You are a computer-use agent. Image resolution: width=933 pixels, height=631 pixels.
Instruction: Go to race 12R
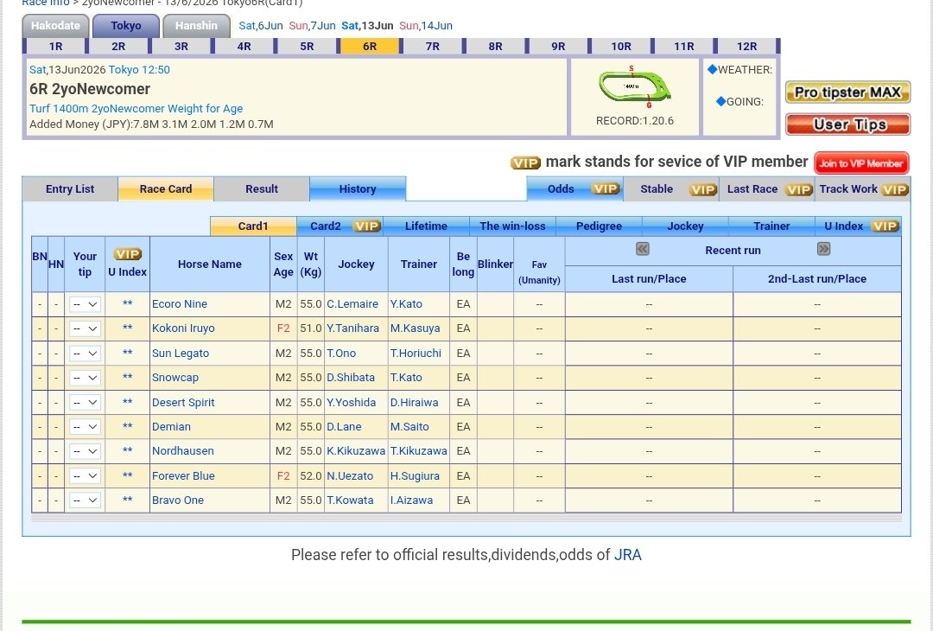746,47
